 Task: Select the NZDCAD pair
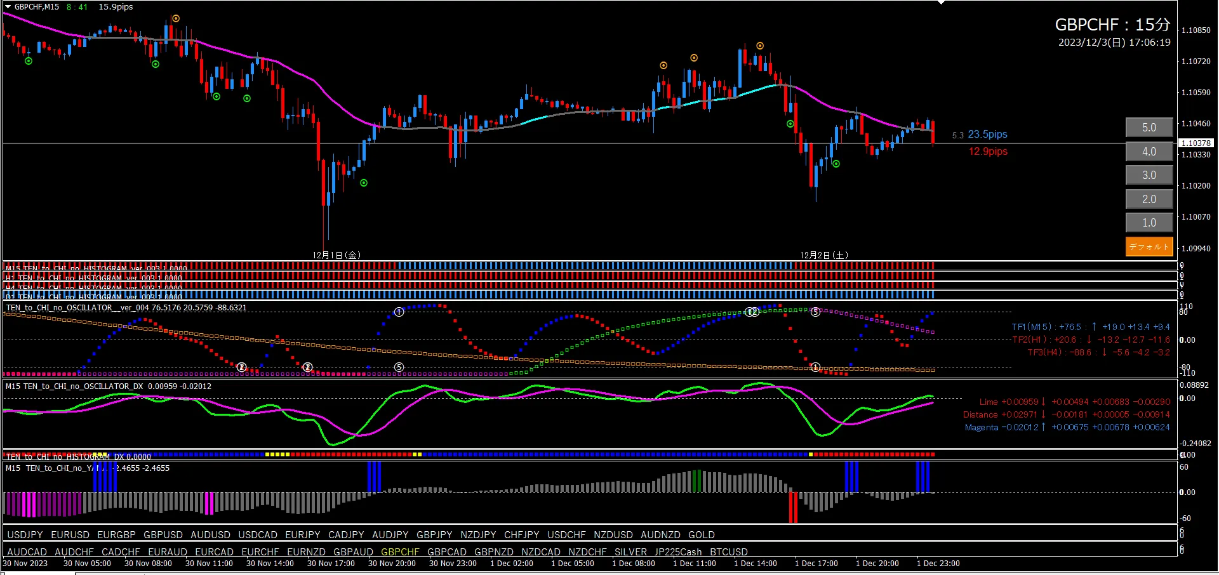tap(541, 552)
